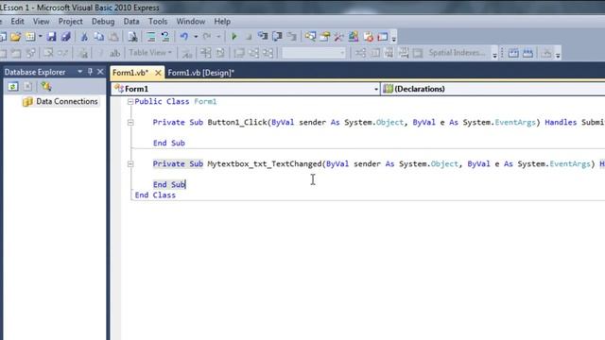Open the Window menu

point(191,22)
